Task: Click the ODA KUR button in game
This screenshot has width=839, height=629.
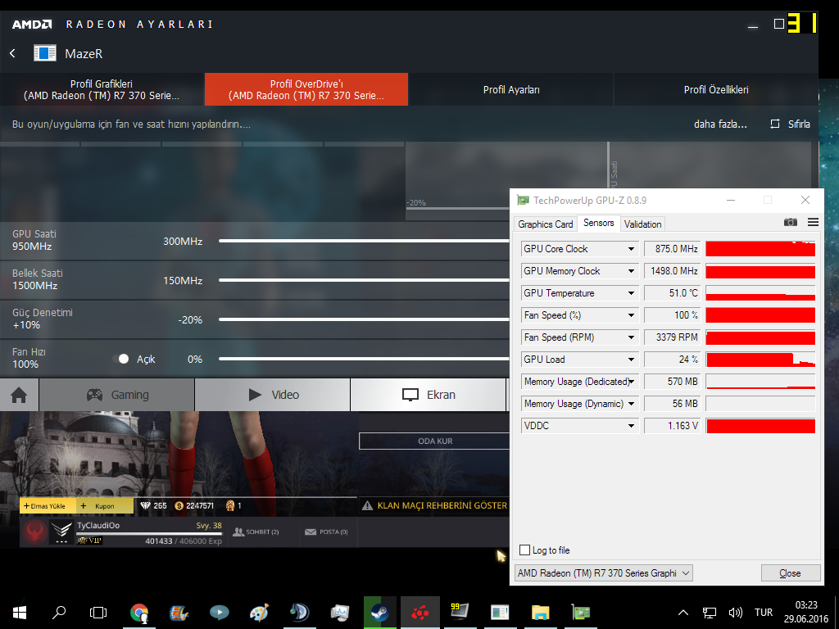Action: pyautogui.click(x=434, y=441)
